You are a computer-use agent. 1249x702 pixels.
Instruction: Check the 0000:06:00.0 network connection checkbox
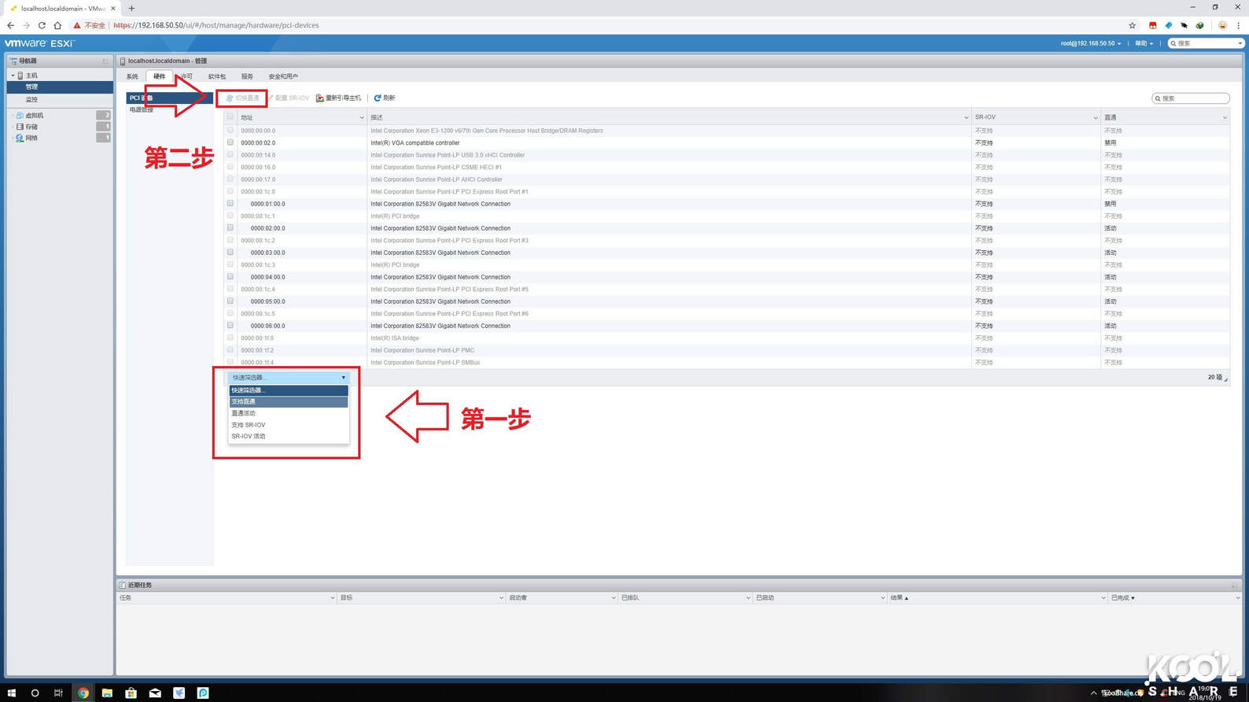(x=230, y=325)
